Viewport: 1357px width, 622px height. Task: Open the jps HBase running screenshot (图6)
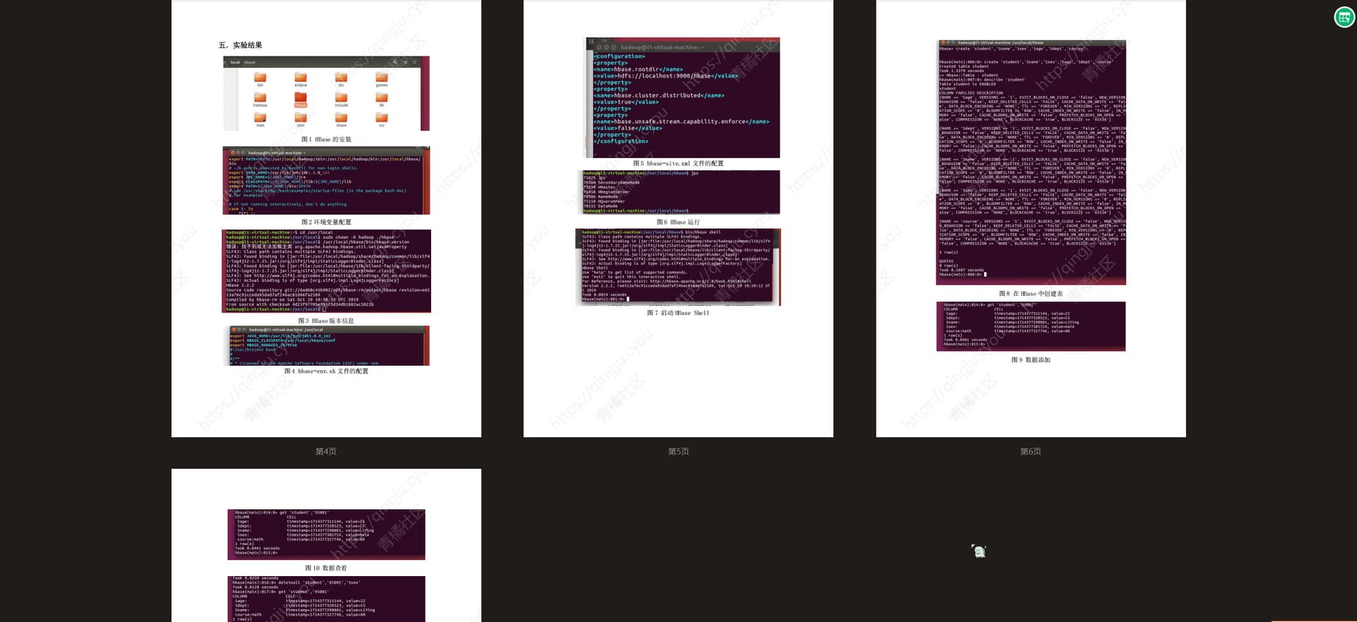tap(680, 192)
